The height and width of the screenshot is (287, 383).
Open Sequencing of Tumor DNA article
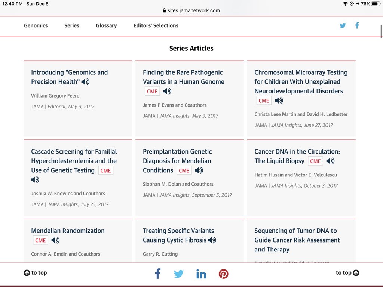point(297,240)
